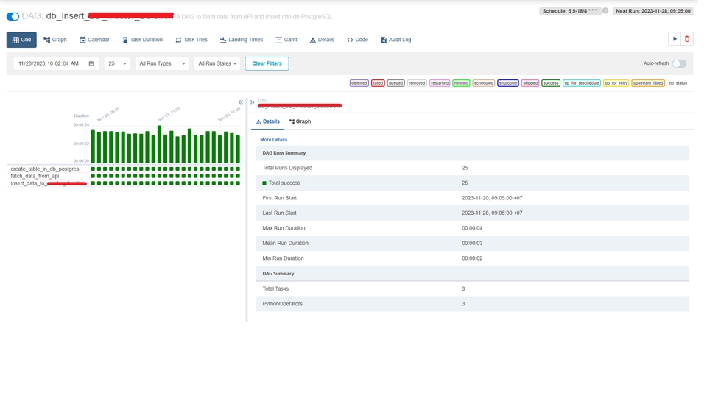Image resolution: width=707 pixels, height=407 pixels.
Task: Filter by the up_for_retry status badge
Action: pyautogui.click(x=616, y=83)
